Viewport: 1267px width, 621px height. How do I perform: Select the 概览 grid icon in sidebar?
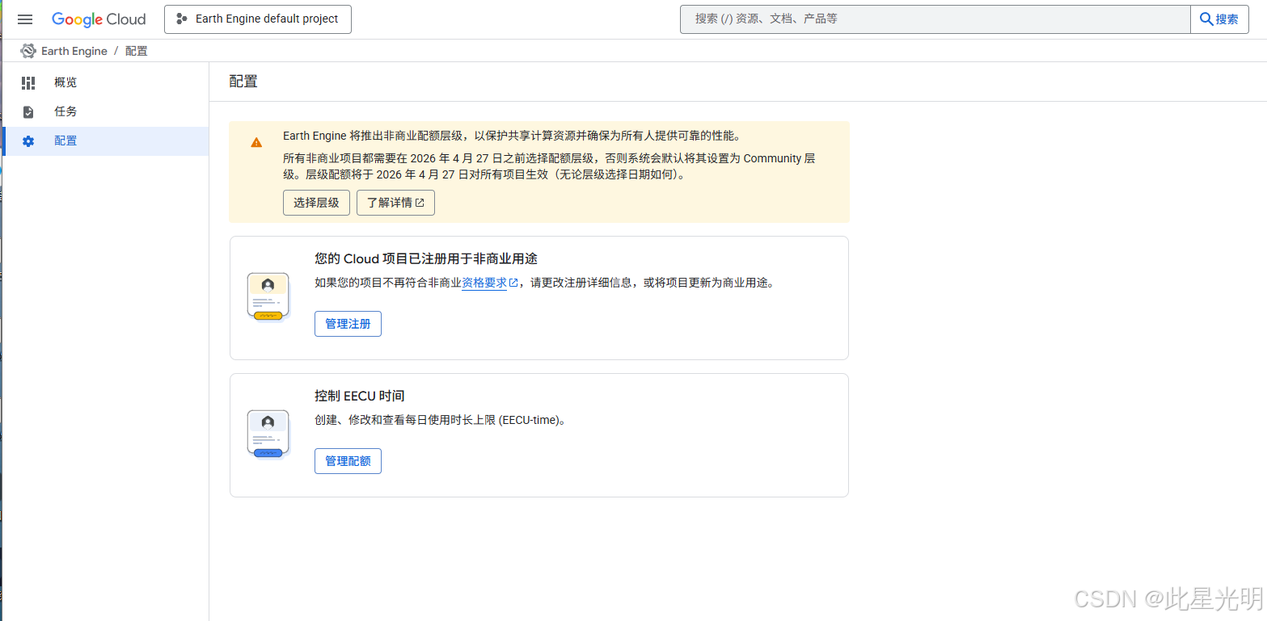(x=27, y=82)
